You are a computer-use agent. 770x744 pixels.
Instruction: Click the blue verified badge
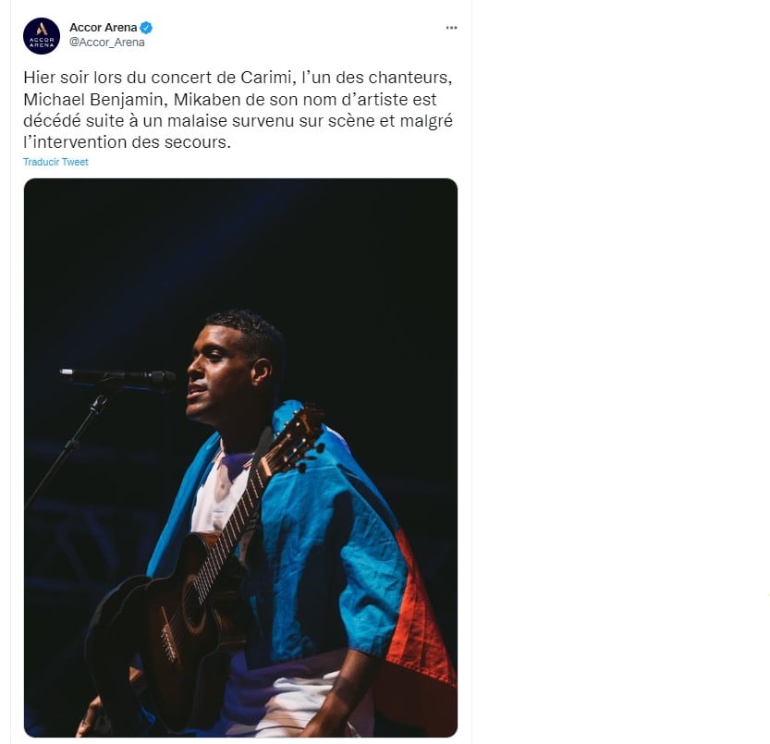[x=146, y=28]
